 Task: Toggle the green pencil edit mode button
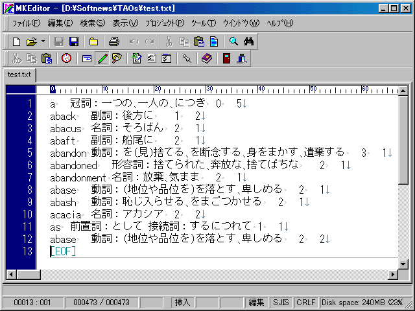(x=102, y=58)
